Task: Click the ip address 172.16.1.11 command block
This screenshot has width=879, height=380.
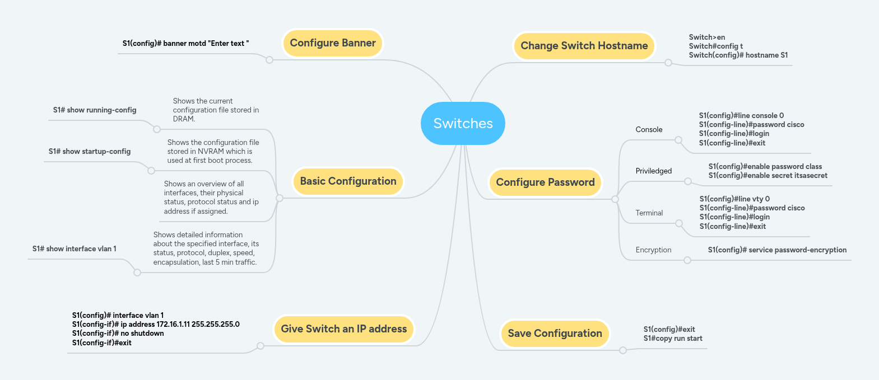Action: [x=156, y=329]
